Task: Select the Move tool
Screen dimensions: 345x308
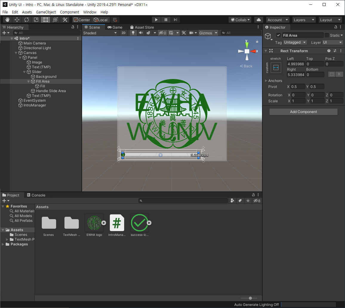Action: 17,20
